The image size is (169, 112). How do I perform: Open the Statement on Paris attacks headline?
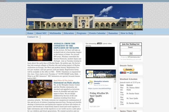[66, 83]
